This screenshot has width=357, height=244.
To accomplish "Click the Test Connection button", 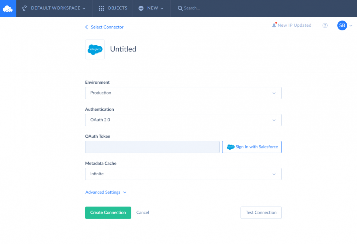I will click(x=261, y=213).
